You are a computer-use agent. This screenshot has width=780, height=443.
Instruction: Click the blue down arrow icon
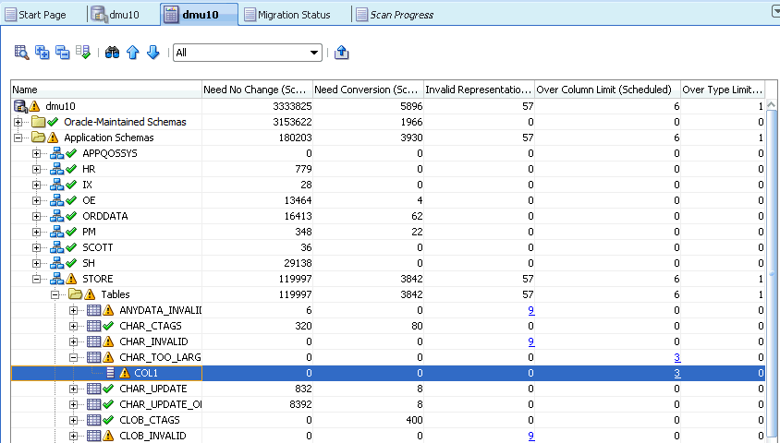click(152, 53)
